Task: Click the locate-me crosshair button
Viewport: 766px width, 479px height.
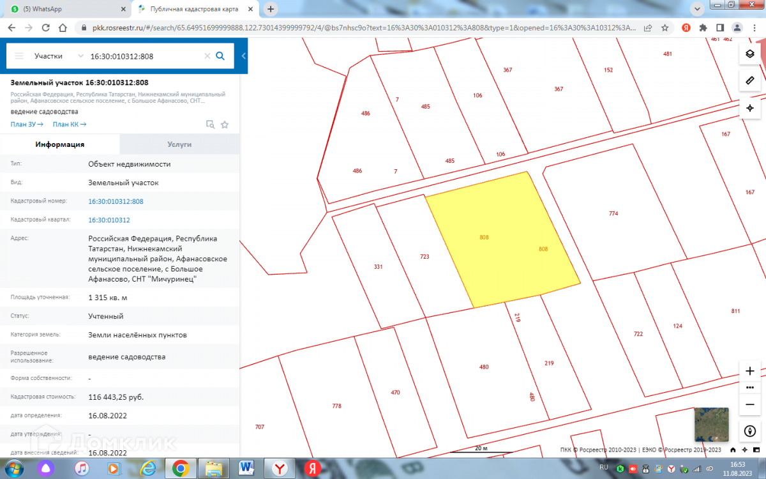Action: click(x=750, y=108)
